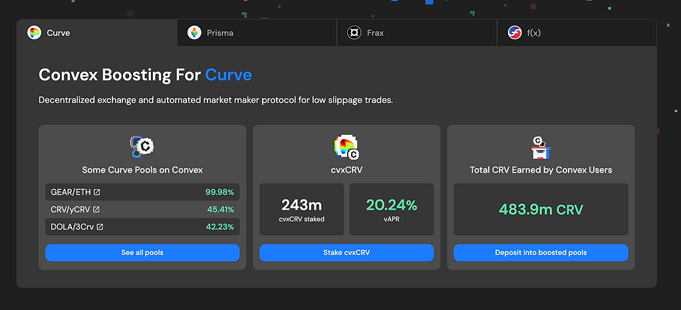Click the Stake cvxCRV button
The height and width of the screenshot is (310, 681).
tap(346, 253)
